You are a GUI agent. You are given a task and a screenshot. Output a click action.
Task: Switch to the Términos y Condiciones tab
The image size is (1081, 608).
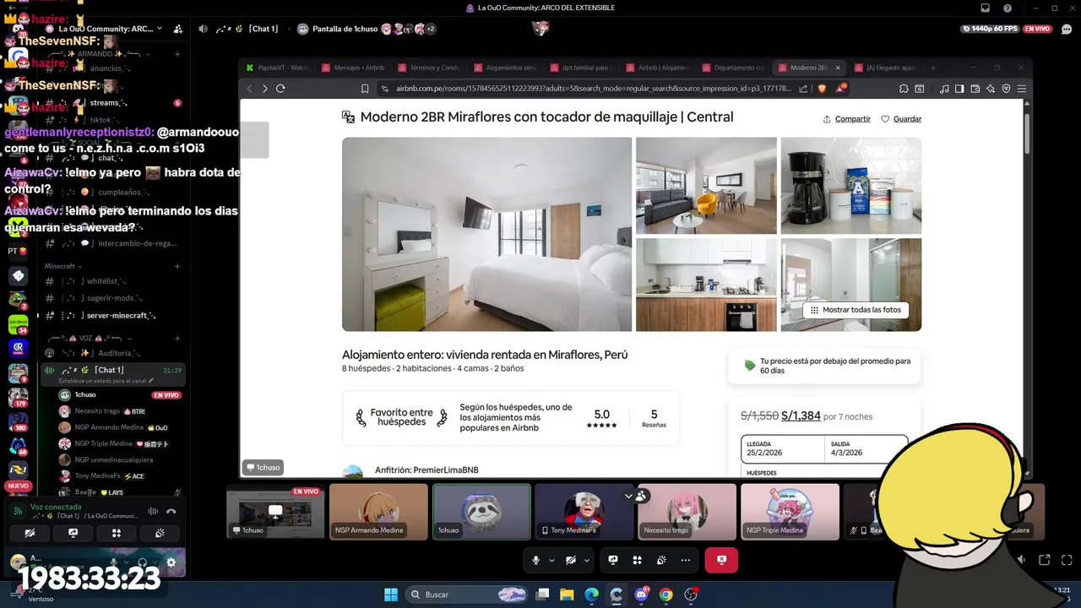pos(428,68)
